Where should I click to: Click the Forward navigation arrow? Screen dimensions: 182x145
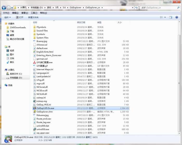coord(9,8)
